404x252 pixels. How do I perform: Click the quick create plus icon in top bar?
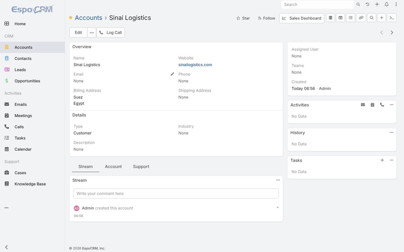[377, 4]
